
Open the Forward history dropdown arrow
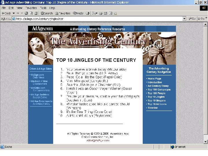click(x=22, y=13)
